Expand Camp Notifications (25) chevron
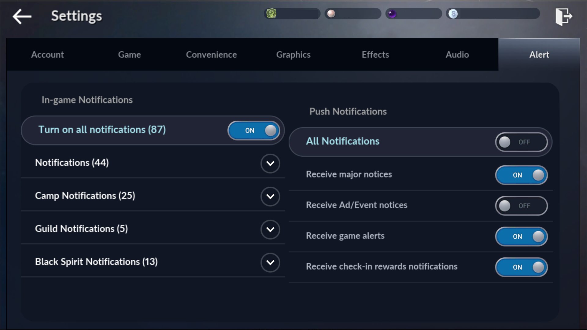The image size is (587, 330). point(270,196)
